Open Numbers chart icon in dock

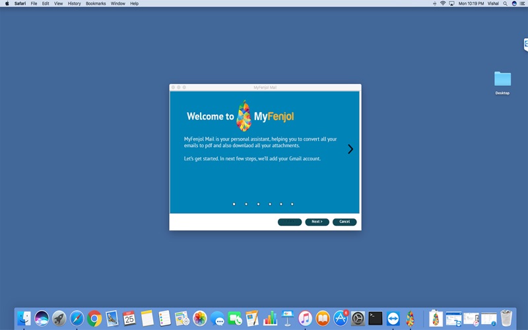(x=270, y=318)
